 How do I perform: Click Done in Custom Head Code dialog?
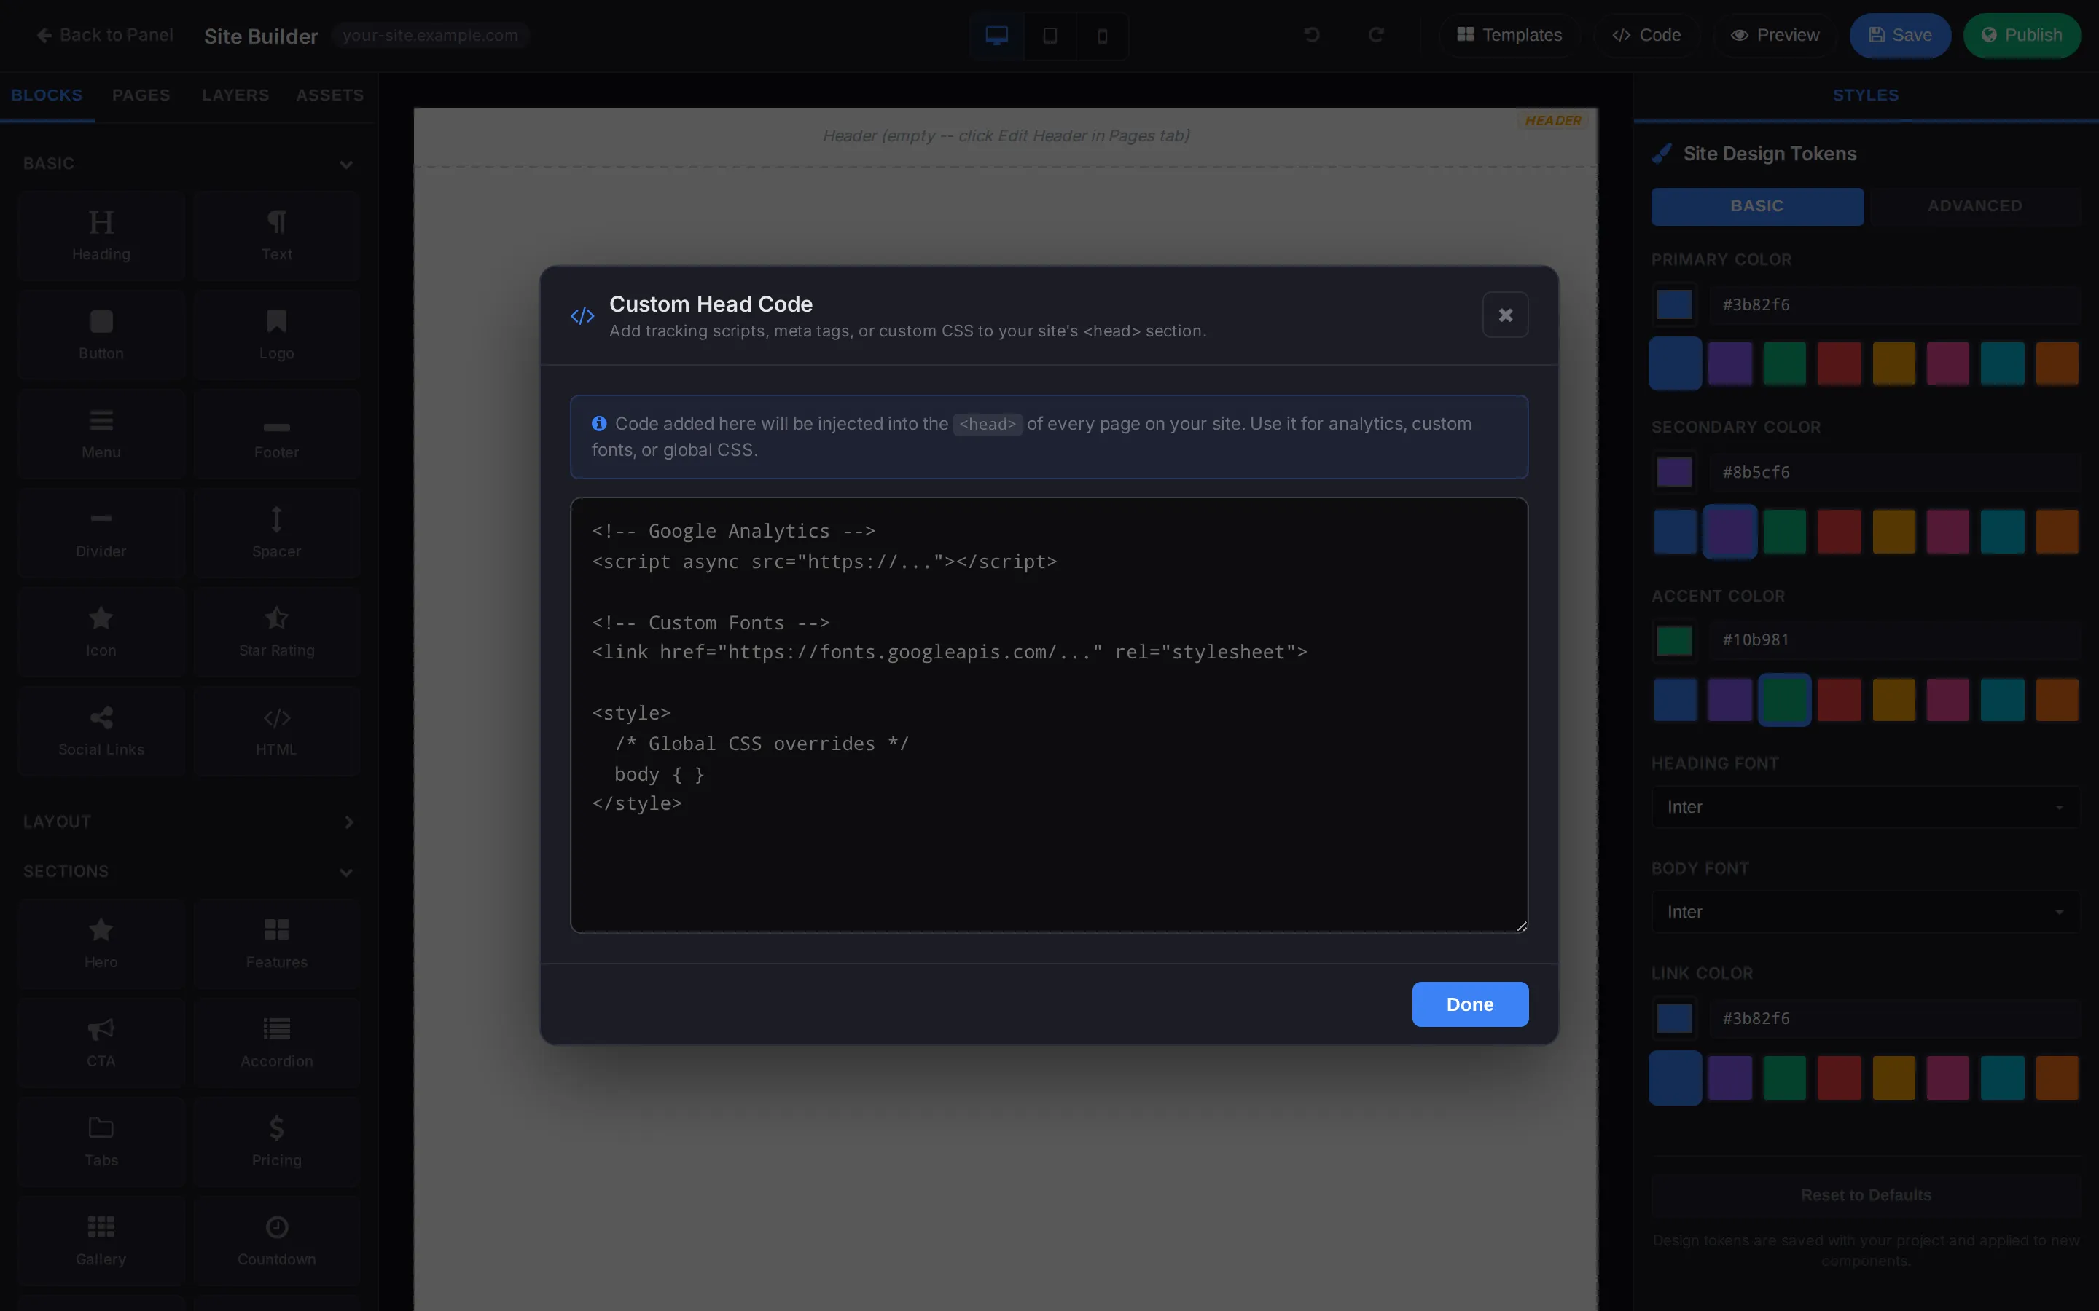[1470, 1004]
